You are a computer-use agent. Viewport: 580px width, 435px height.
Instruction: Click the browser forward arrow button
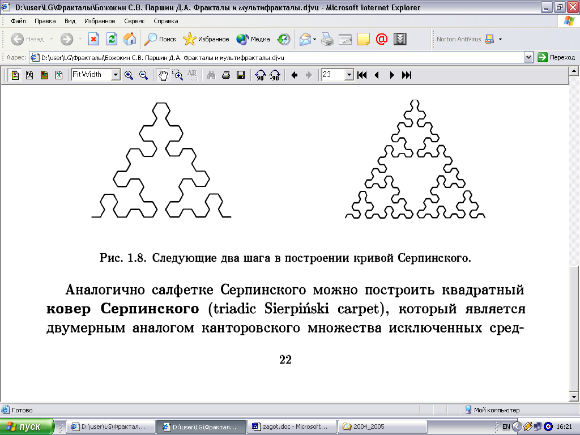coord(67,39)
